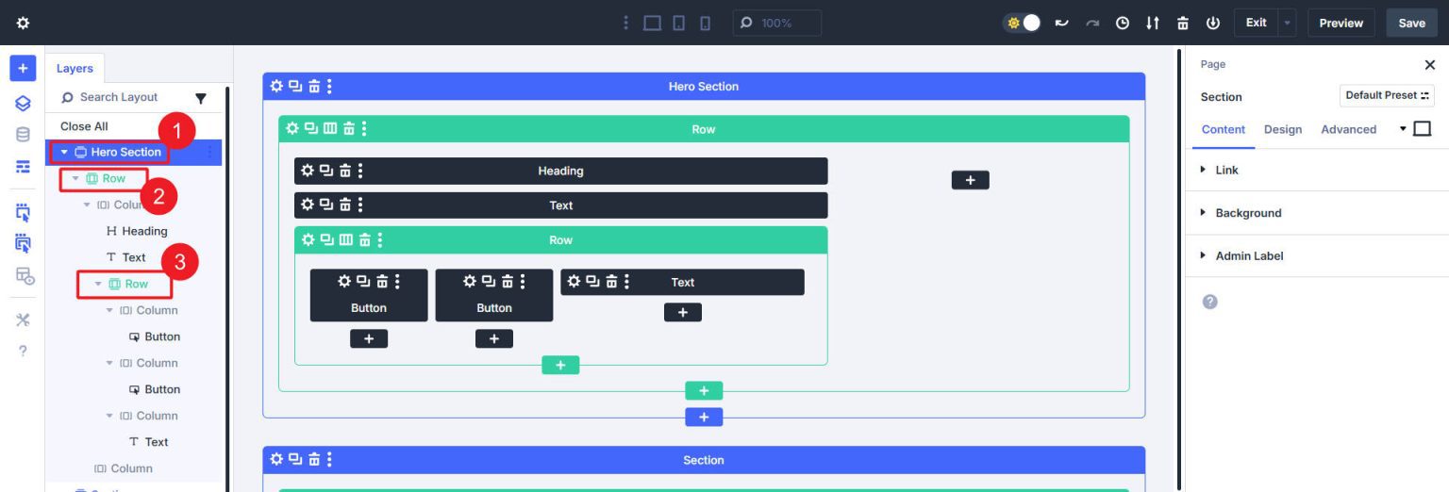Toggle light/dark mode switch
The image size is (1449, 492).
(x=1023, y=23)
